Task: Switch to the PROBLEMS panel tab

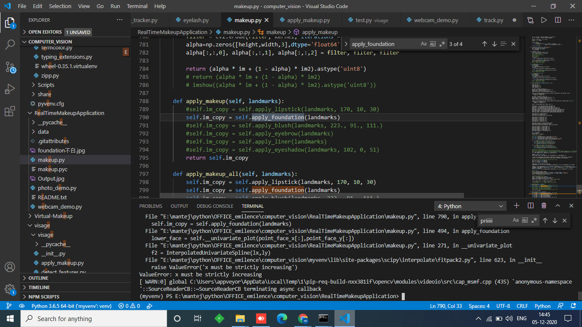Action: pyautogui.click(x=151, y=206)
